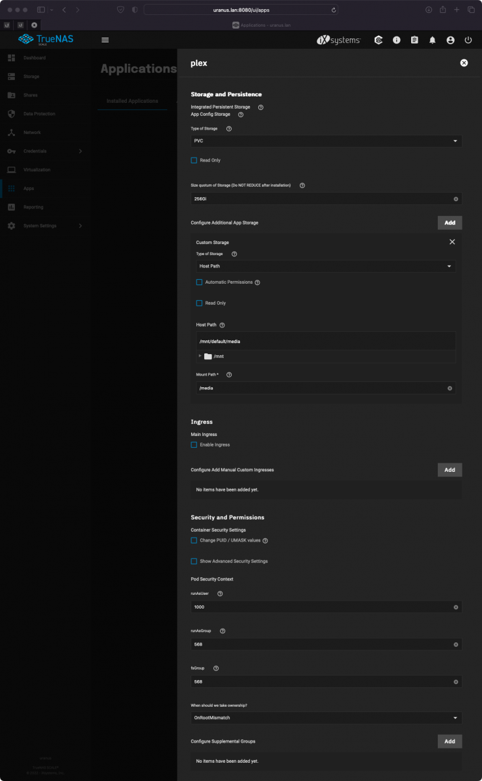The height and width of the screenshot is (781, 482).
Task: Open Network section in sidebar
Action: click(x=32, y=132)
